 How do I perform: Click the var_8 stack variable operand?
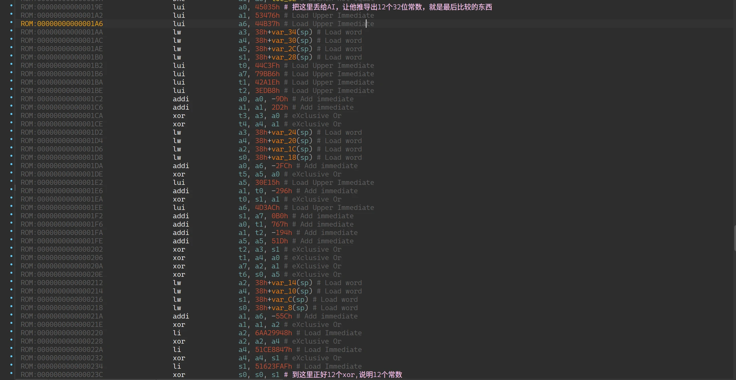click(x=282, y=308)
